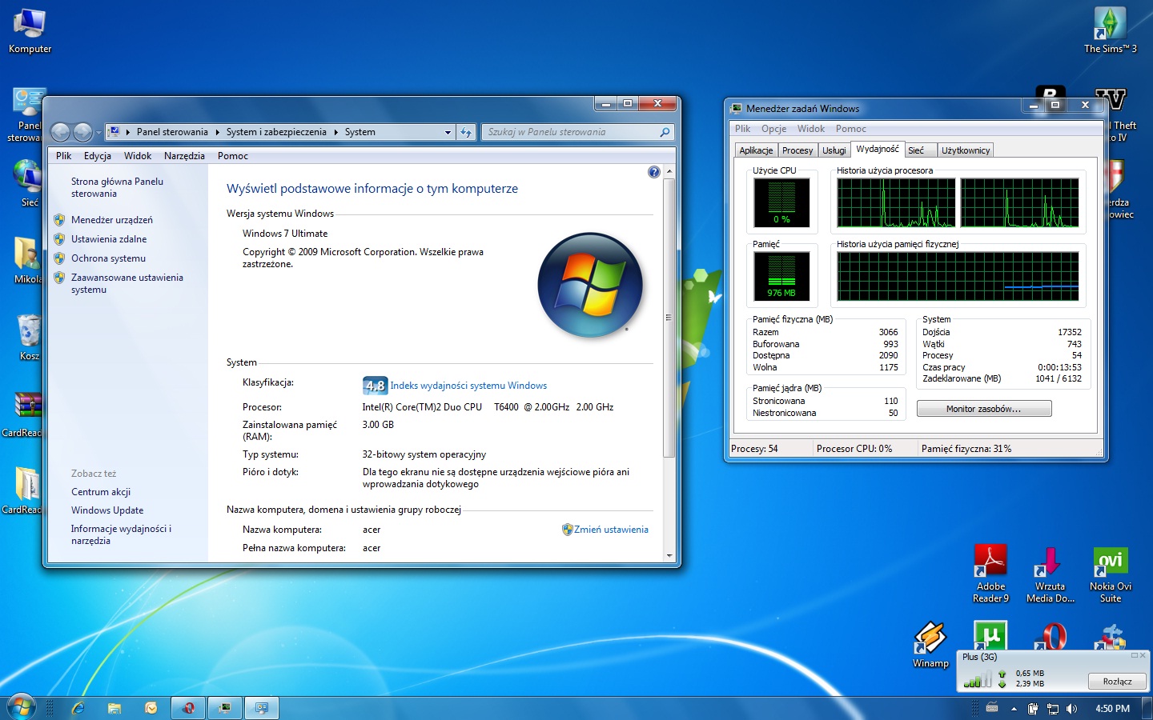Open Menedżer urządzeń link

[x=111, y=220]
